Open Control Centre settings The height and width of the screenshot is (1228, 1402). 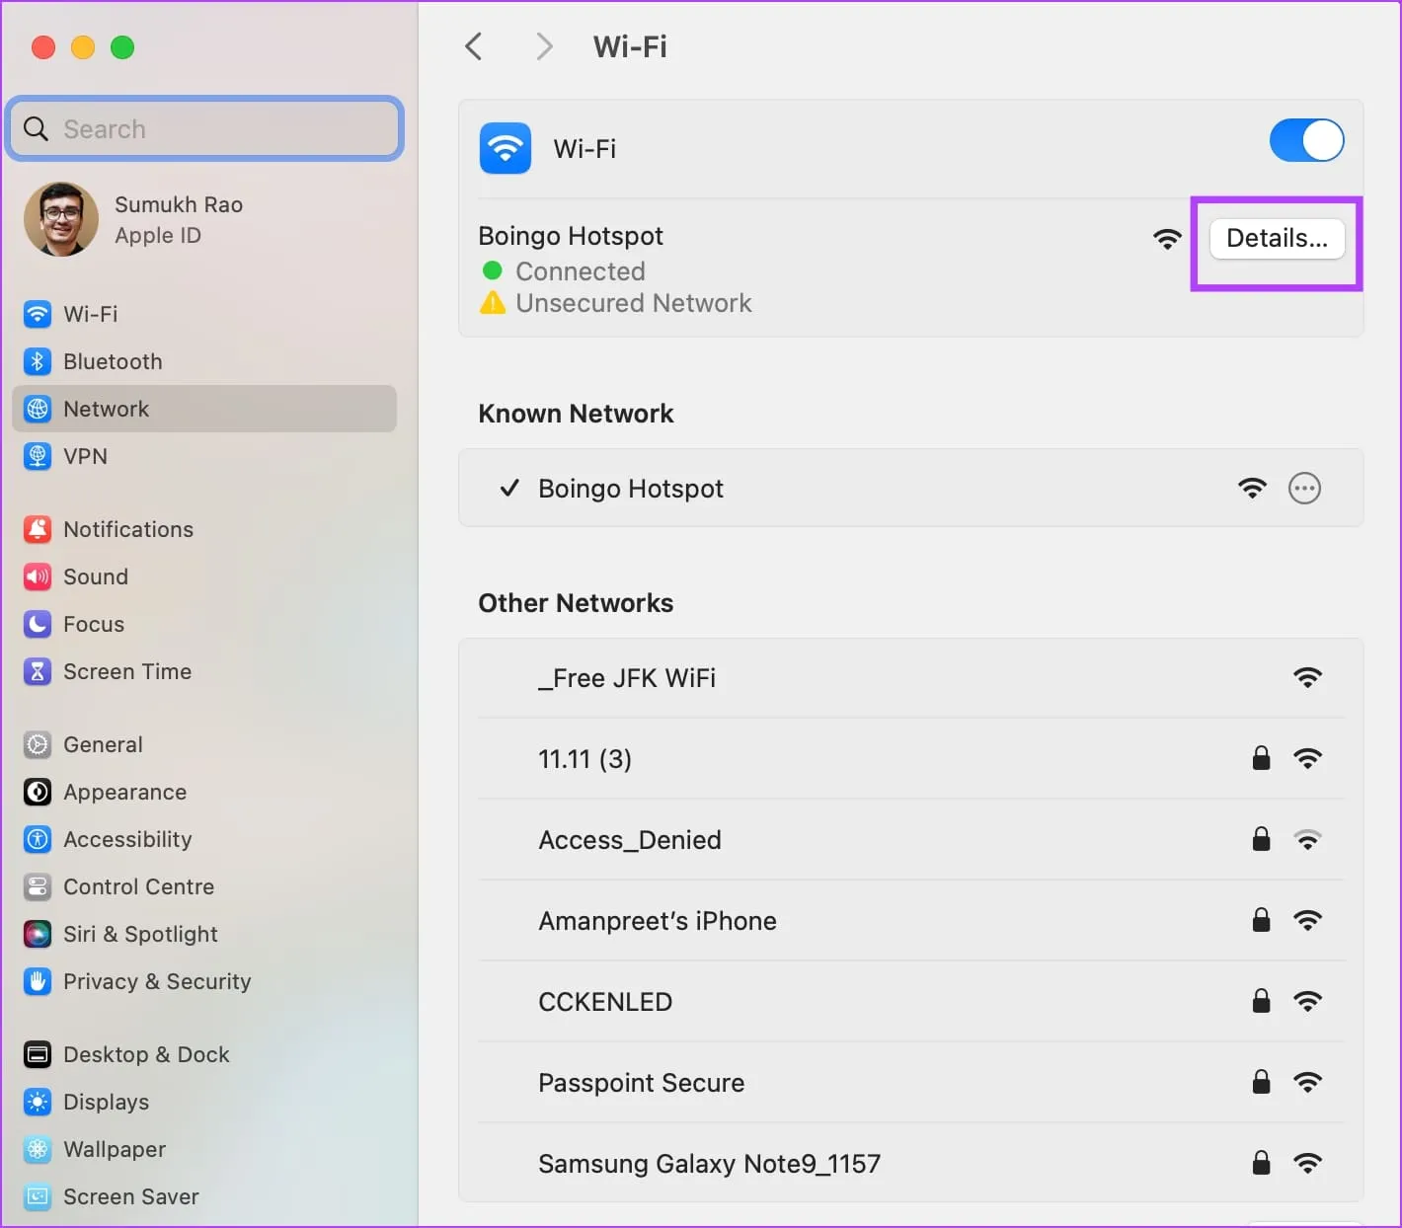pyautogui.click(x=138, y=886)
